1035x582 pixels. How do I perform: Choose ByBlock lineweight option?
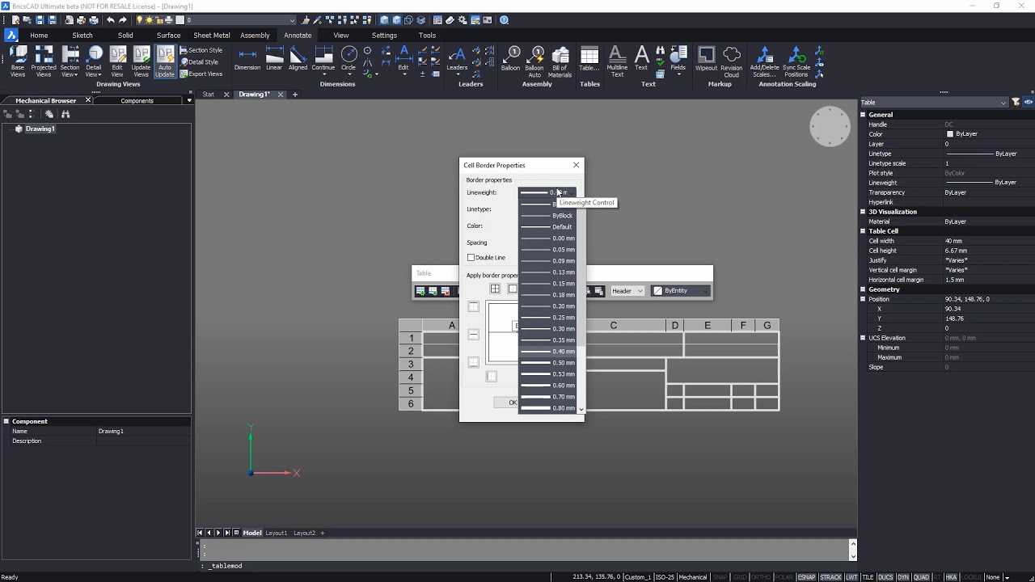[x=548, y=216]
